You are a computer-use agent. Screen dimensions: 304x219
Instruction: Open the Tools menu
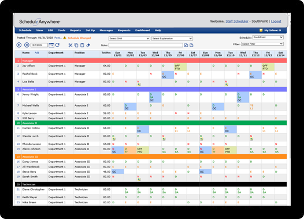62,30
